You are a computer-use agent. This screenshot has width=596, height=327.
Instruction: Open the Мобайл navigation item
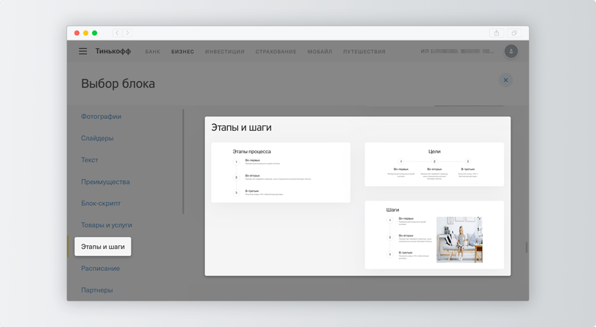[x=320, y=52]
